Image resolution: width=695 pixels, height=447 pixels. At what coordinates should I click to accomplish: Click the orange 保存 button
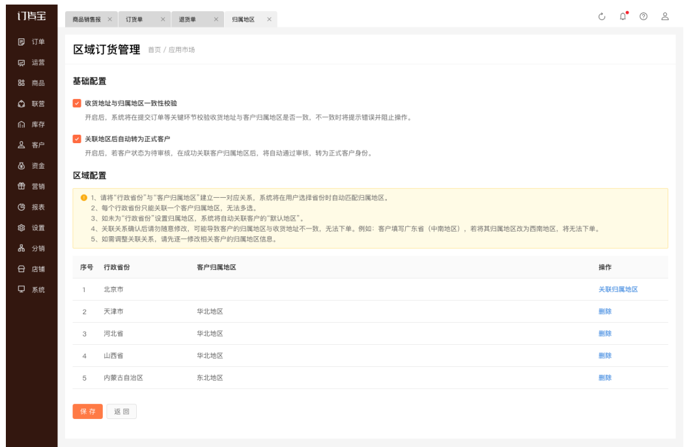coord(87,411)
